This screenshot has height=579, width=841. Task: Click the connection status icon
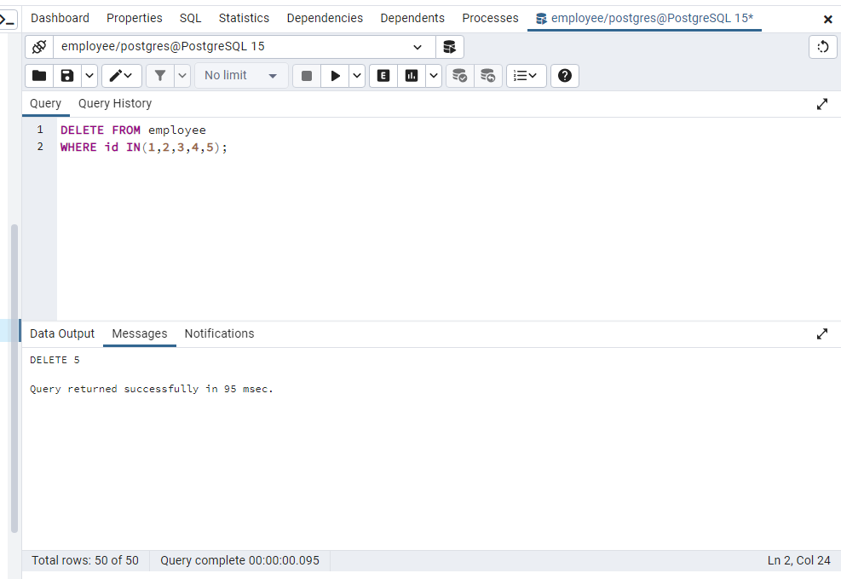[x=39, y=47]
